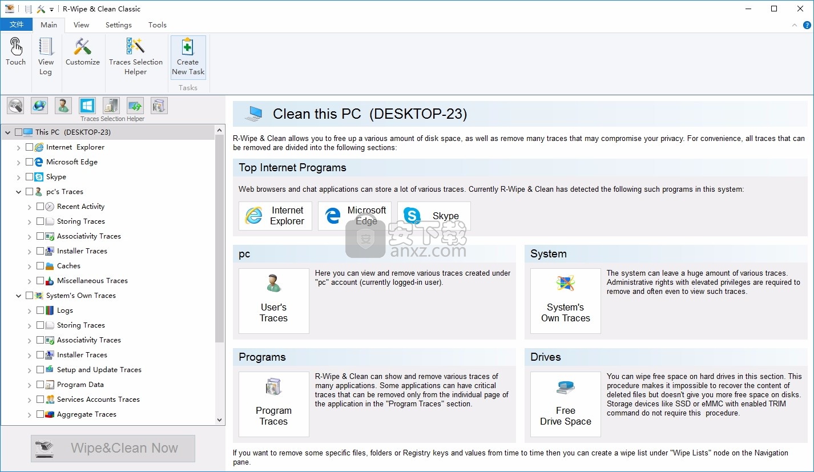This screenshot has width=814, height=472.
Task: Expand the Microsoft Edge tree node
Action: pyautogui.click(x=19, y=162)
